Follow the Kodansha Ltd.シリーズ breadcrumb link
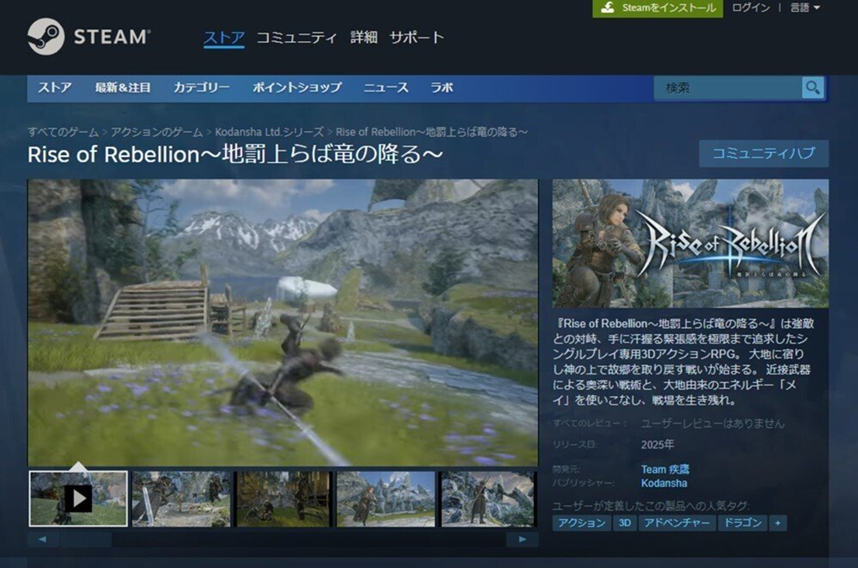This screenshot has width=858, height=568. [x=269, y=132]
